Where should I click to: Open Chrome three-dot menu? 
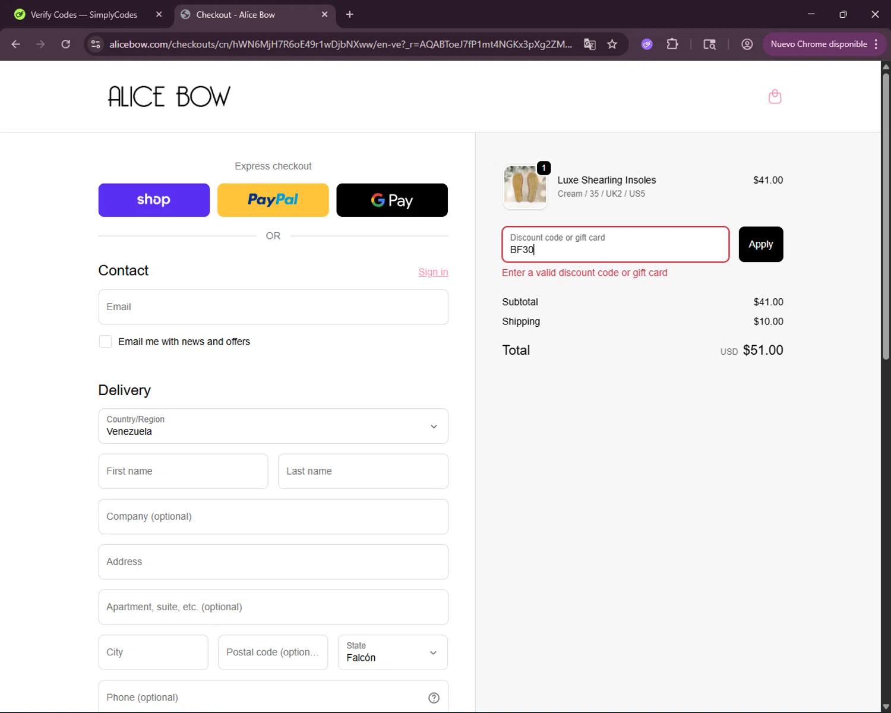[x=876, y=44]
